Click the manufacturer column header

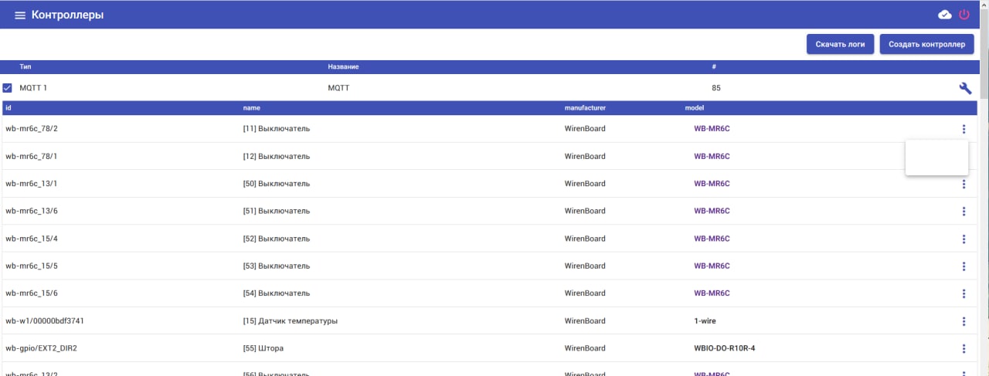[585, 108]
